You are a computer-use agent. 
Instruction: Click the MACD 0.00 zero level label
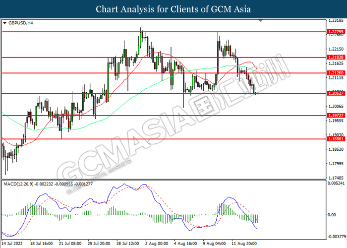pyautogui.click(x=332, y=215)
